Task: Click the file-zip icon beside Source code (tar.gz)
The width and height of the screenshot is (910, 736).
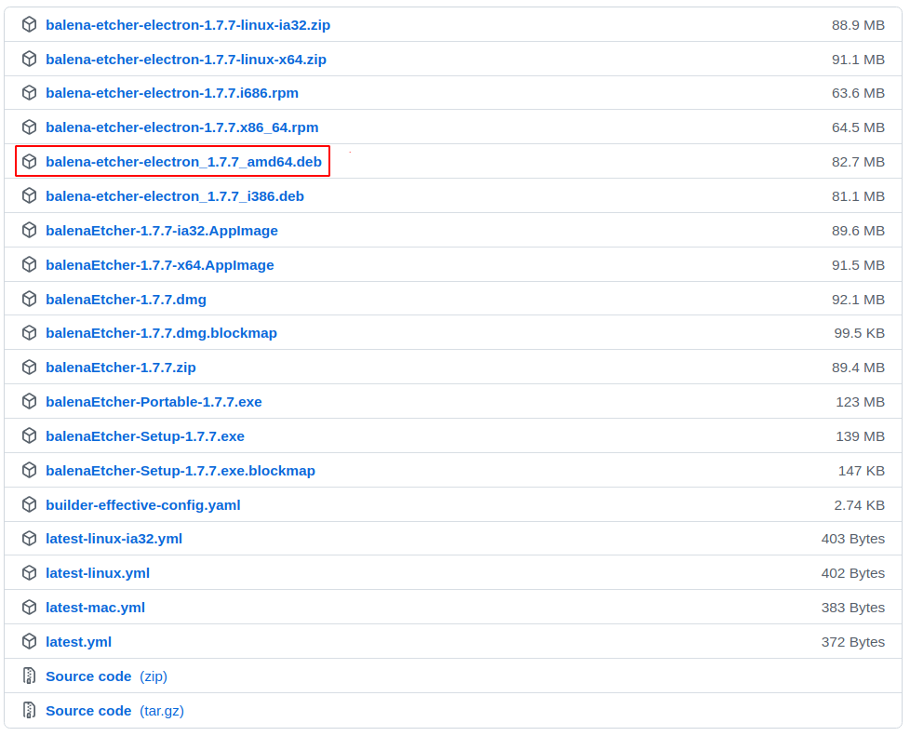Action: pyautogui.click(x=29, y=710)
